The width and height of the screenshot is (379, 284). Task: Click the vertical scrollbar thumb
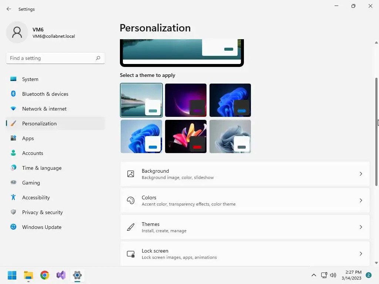376,132
